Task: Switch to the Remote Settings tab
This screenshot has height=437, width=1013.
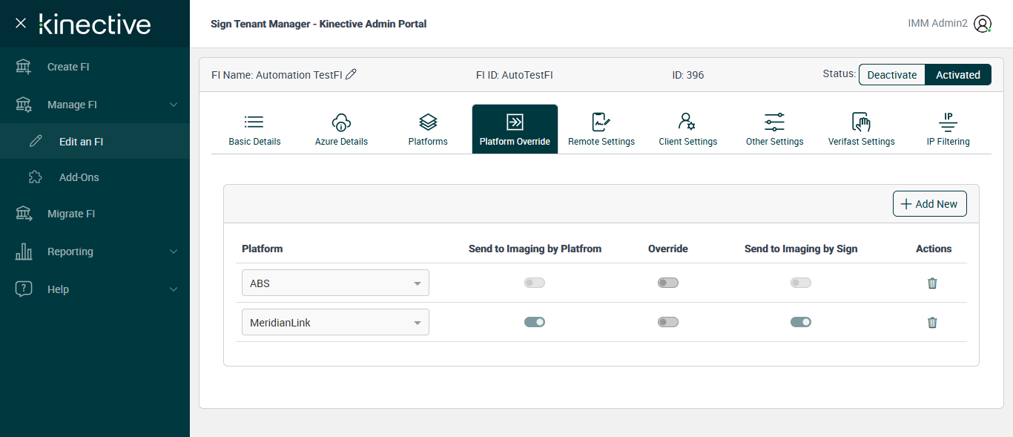Action: pyautogui.click(x=601, y=130)
